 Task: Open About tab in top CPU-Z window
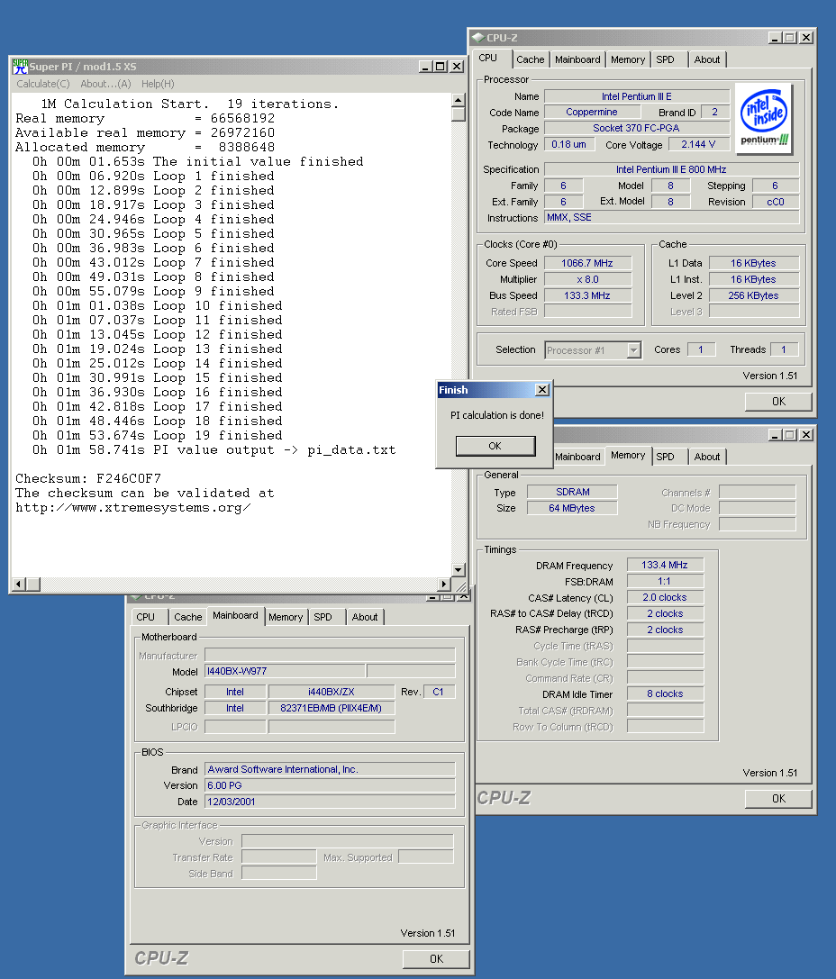click(x=707, y=59)
